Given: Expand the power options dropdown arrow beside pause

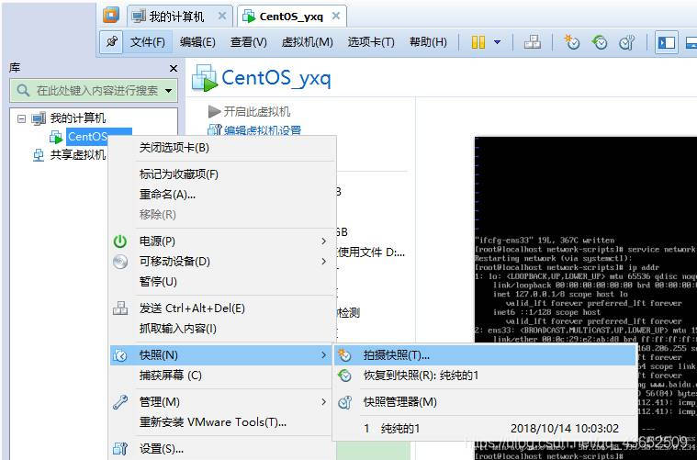Looking at the screenshot, I should 498,42.
